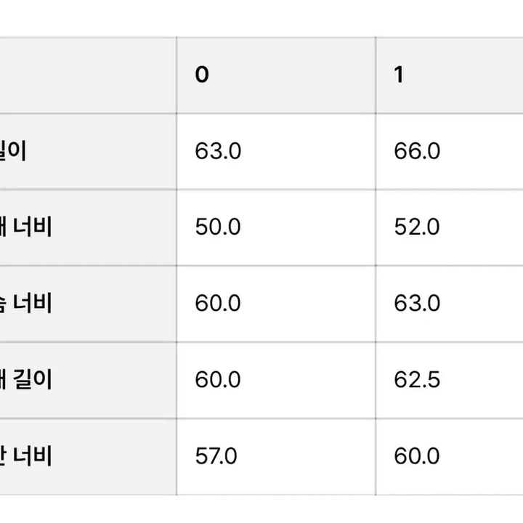
Task: Click the empty top-left header cell
Action: click(87, 76)
